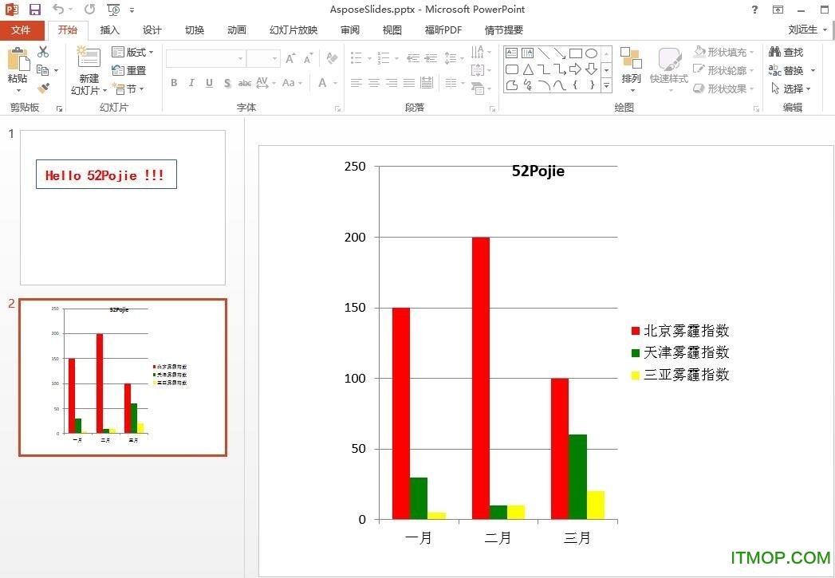
Task: Open the File (文件) menu button
Action: click(22, 30)
